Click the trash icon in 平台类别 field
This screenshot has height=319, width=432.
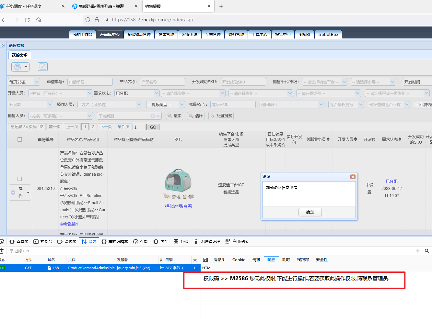coord(158,116)
